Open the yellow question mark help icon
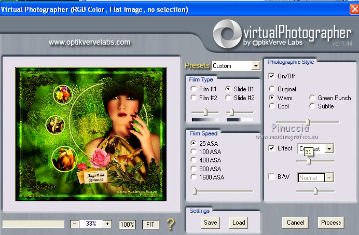 pos(171,224)
